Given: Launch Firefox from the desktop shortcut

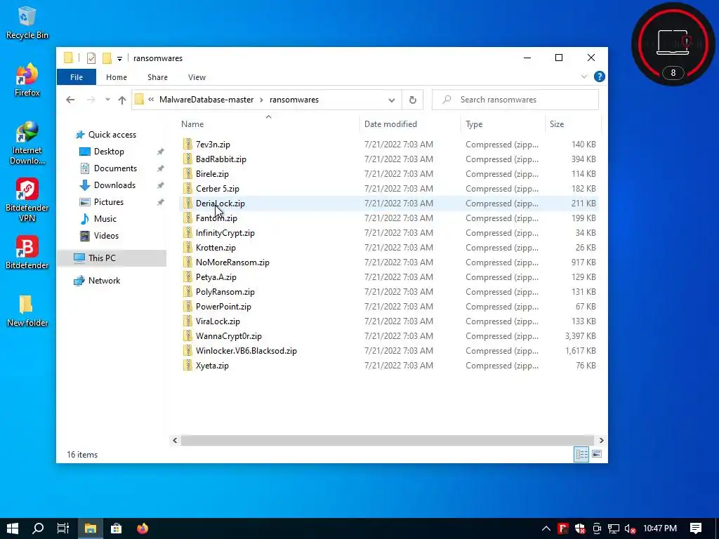Looking at the screenshot, I should click(x=27, y=80).
